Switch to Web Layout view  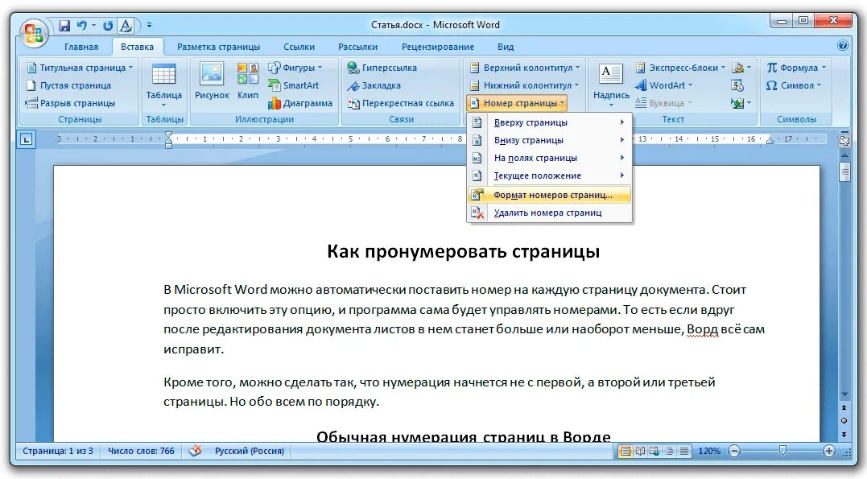tap(654, 451)
